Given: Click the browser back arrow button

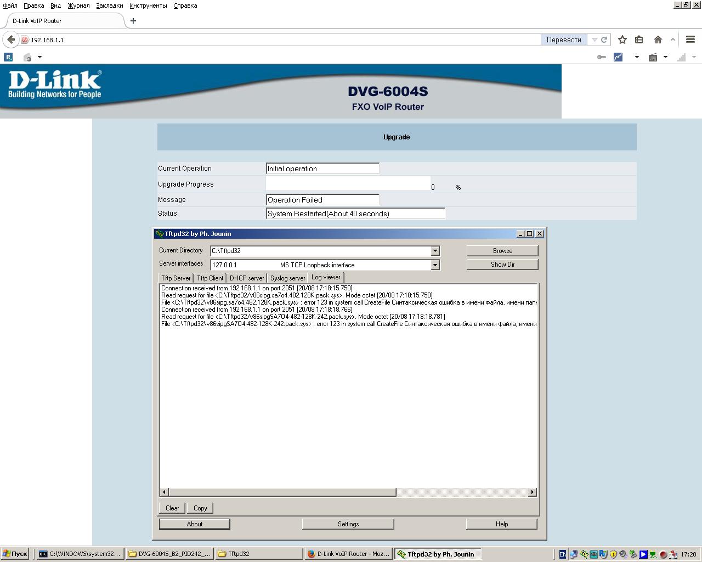Looking at the screenshot, I should click(11, 40).
